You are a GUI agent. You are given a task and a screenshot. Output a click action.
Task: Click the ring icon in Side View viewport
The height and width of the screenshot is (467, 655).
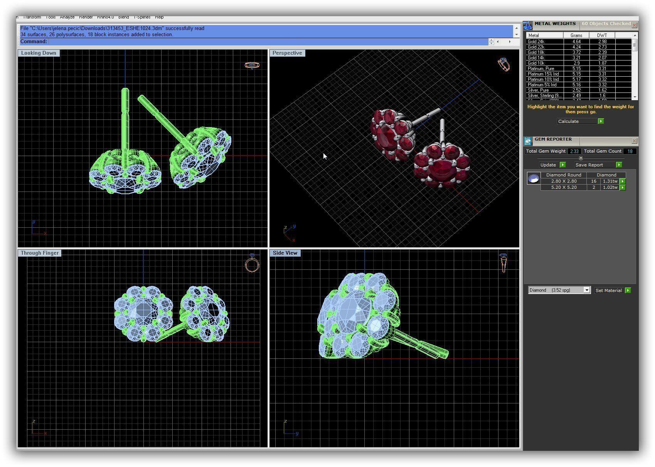[503, 263]
